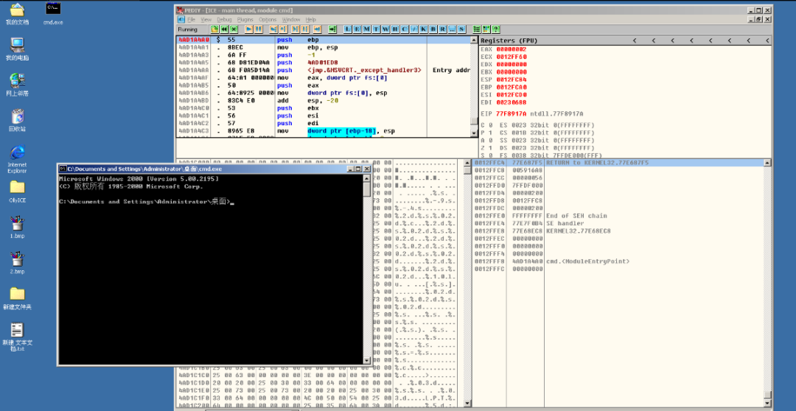This screenshot has height=411, width=796.
Task: Open the Options menu
Action: 268,19
